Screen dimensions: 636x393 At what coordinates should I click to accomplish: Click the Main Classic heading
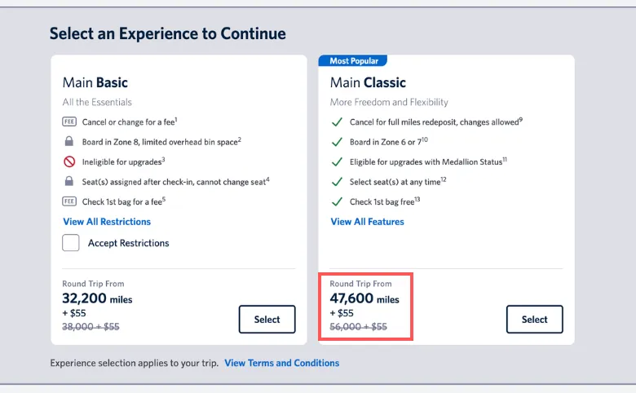368,82
